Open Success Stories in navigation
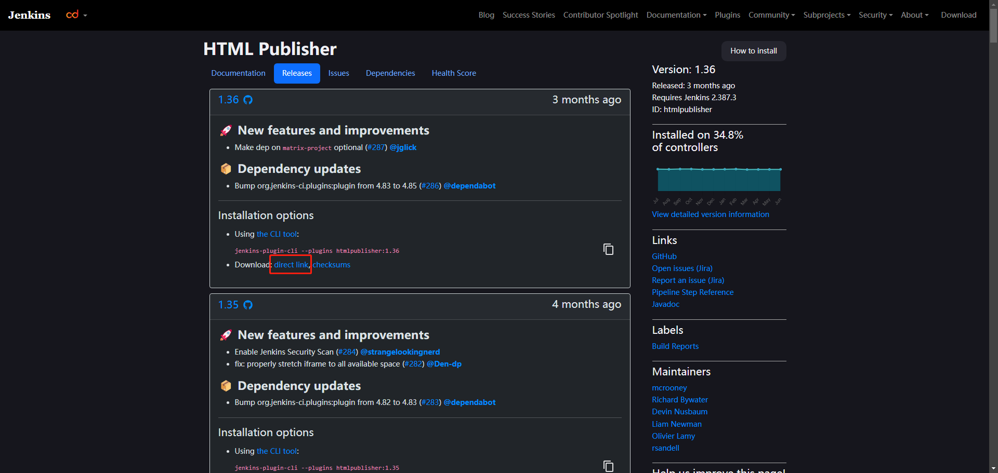998x473 pixels. 529,15
